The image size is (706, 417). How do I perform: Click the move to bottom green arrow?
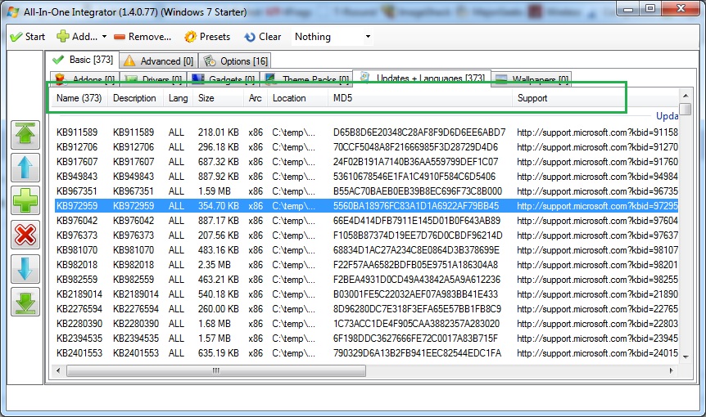click(x=25, y=302)
